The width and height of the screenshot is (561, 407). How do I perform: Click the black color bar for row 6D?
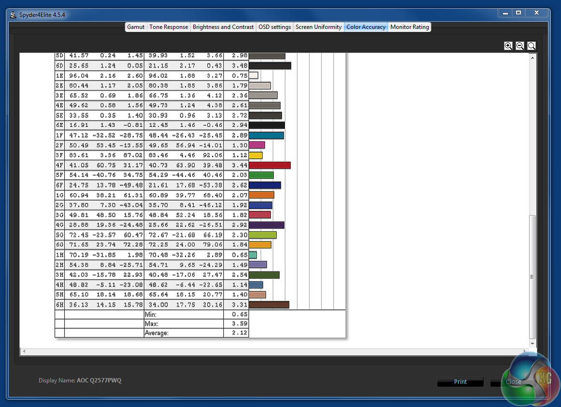(x=270, y=66)
